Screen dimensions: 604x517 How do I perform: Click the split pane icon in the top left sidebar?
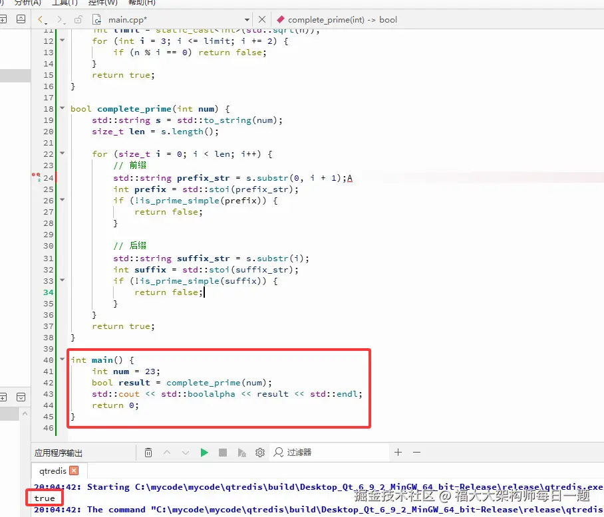pyautogui.click(x=3, y=19)
